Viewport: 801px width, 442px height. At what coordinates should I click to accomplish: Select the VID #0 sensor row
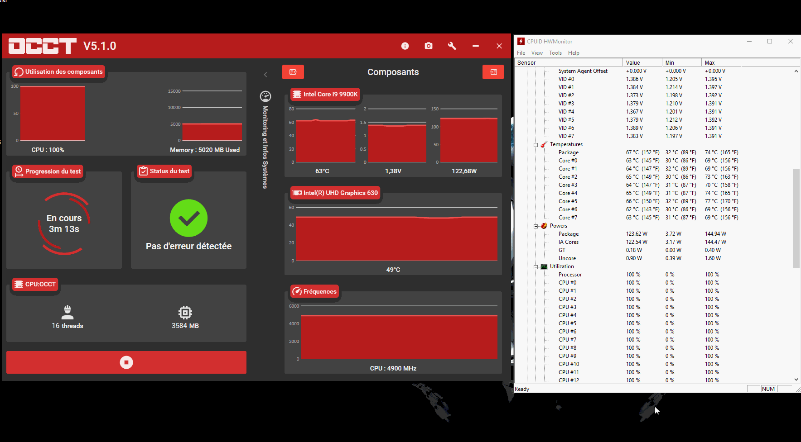point(566,79)
